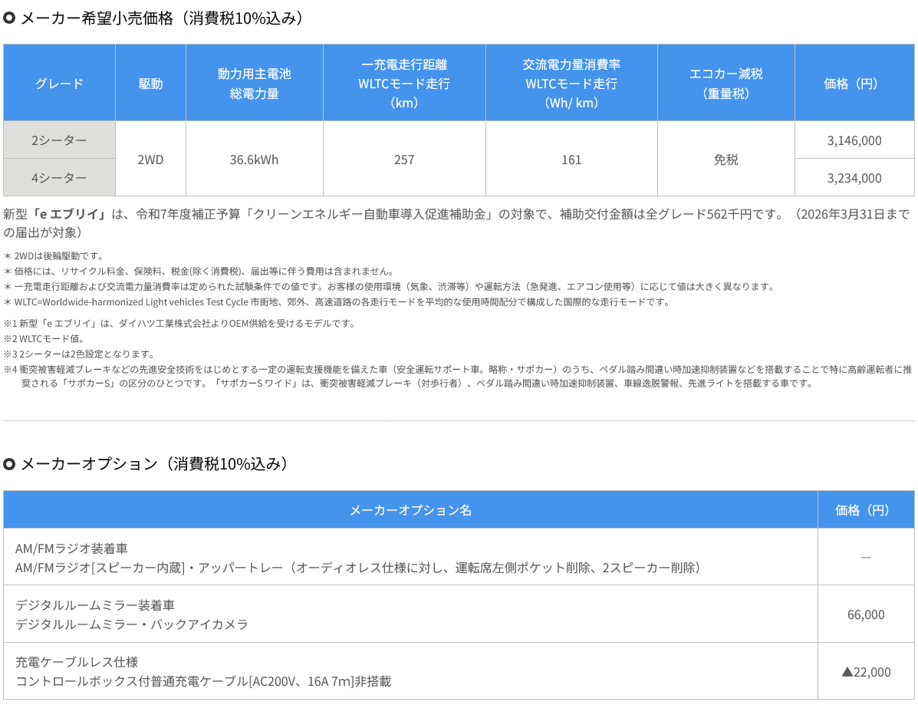Select the 駆動 column header
Screen dimensions: 918x705
(x=150, y=84)
